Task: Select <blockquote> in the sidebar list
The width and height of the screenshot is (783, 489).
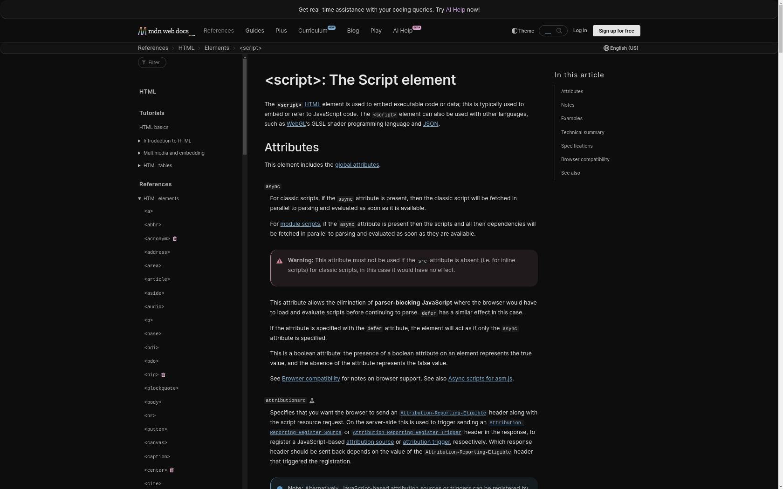Action: (161, 388)
